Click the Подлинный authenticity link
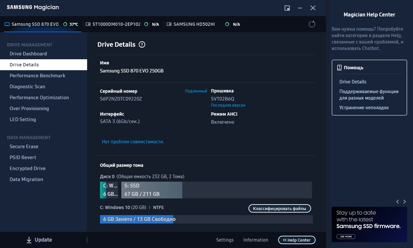Viewport: 413px width, 248px height. [196, 91]
